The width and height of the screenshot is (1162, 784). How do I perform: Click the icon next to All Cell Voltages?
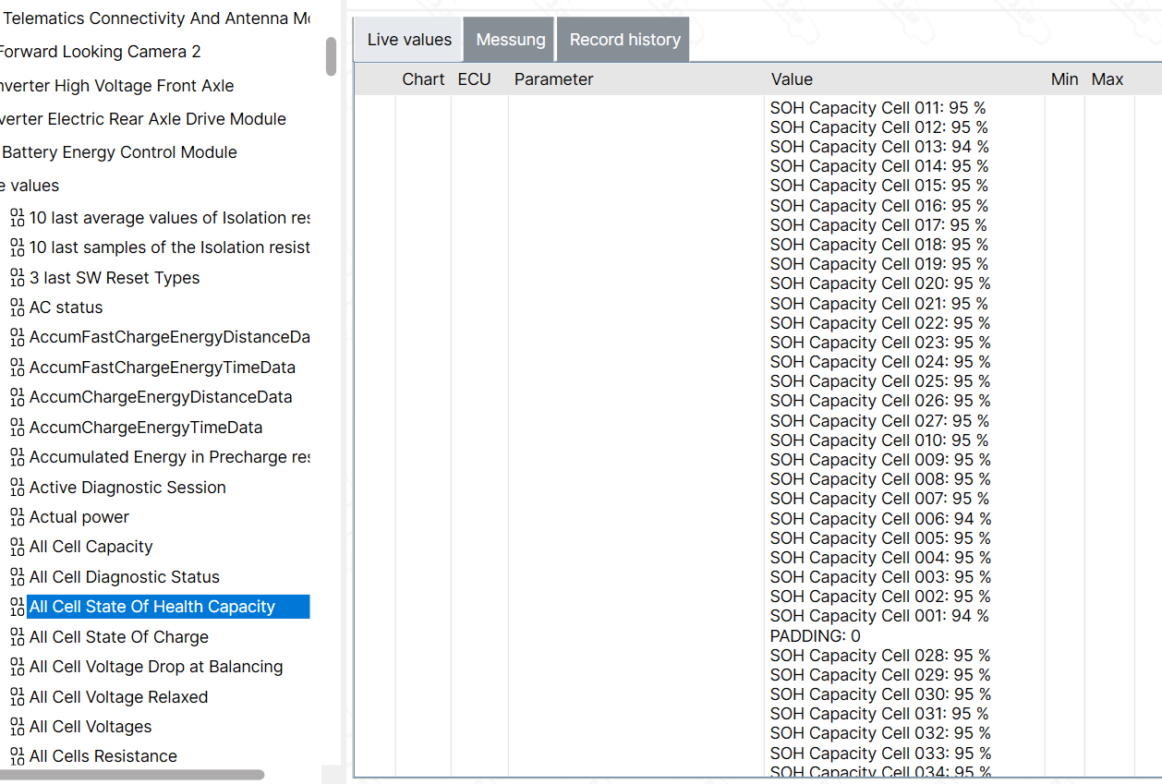click(x=17, y=727)
